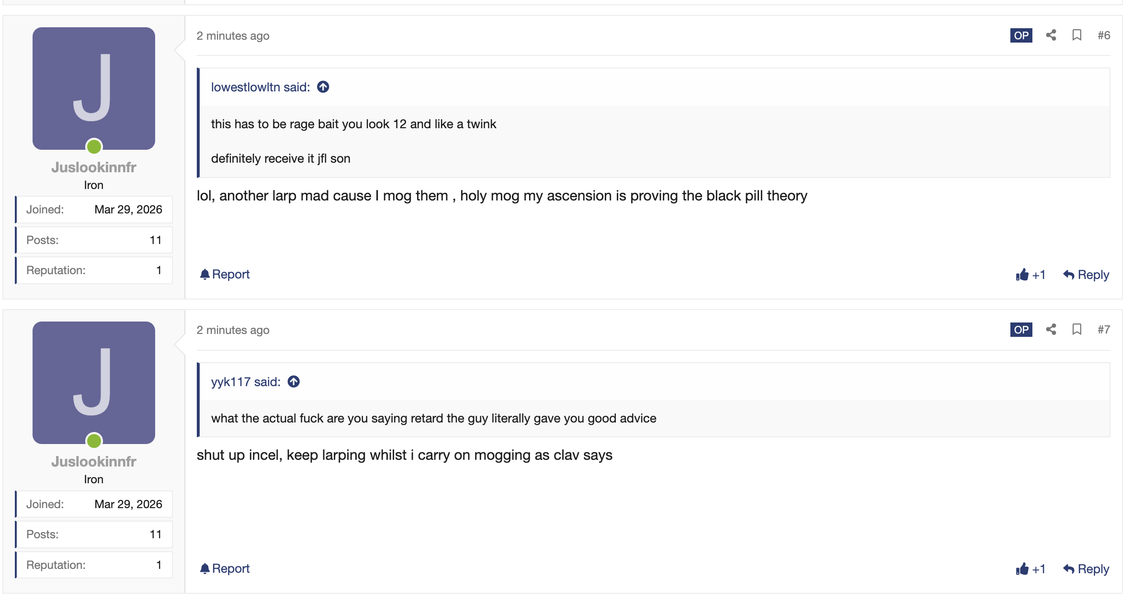Open permalink #6 post number

(1104, 35)
